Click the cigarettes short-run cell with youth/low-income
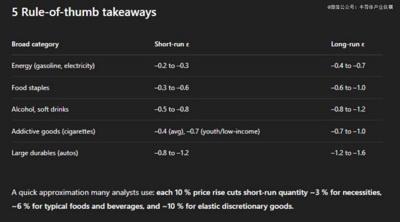The image size is (400, 222). pos(207,131)
